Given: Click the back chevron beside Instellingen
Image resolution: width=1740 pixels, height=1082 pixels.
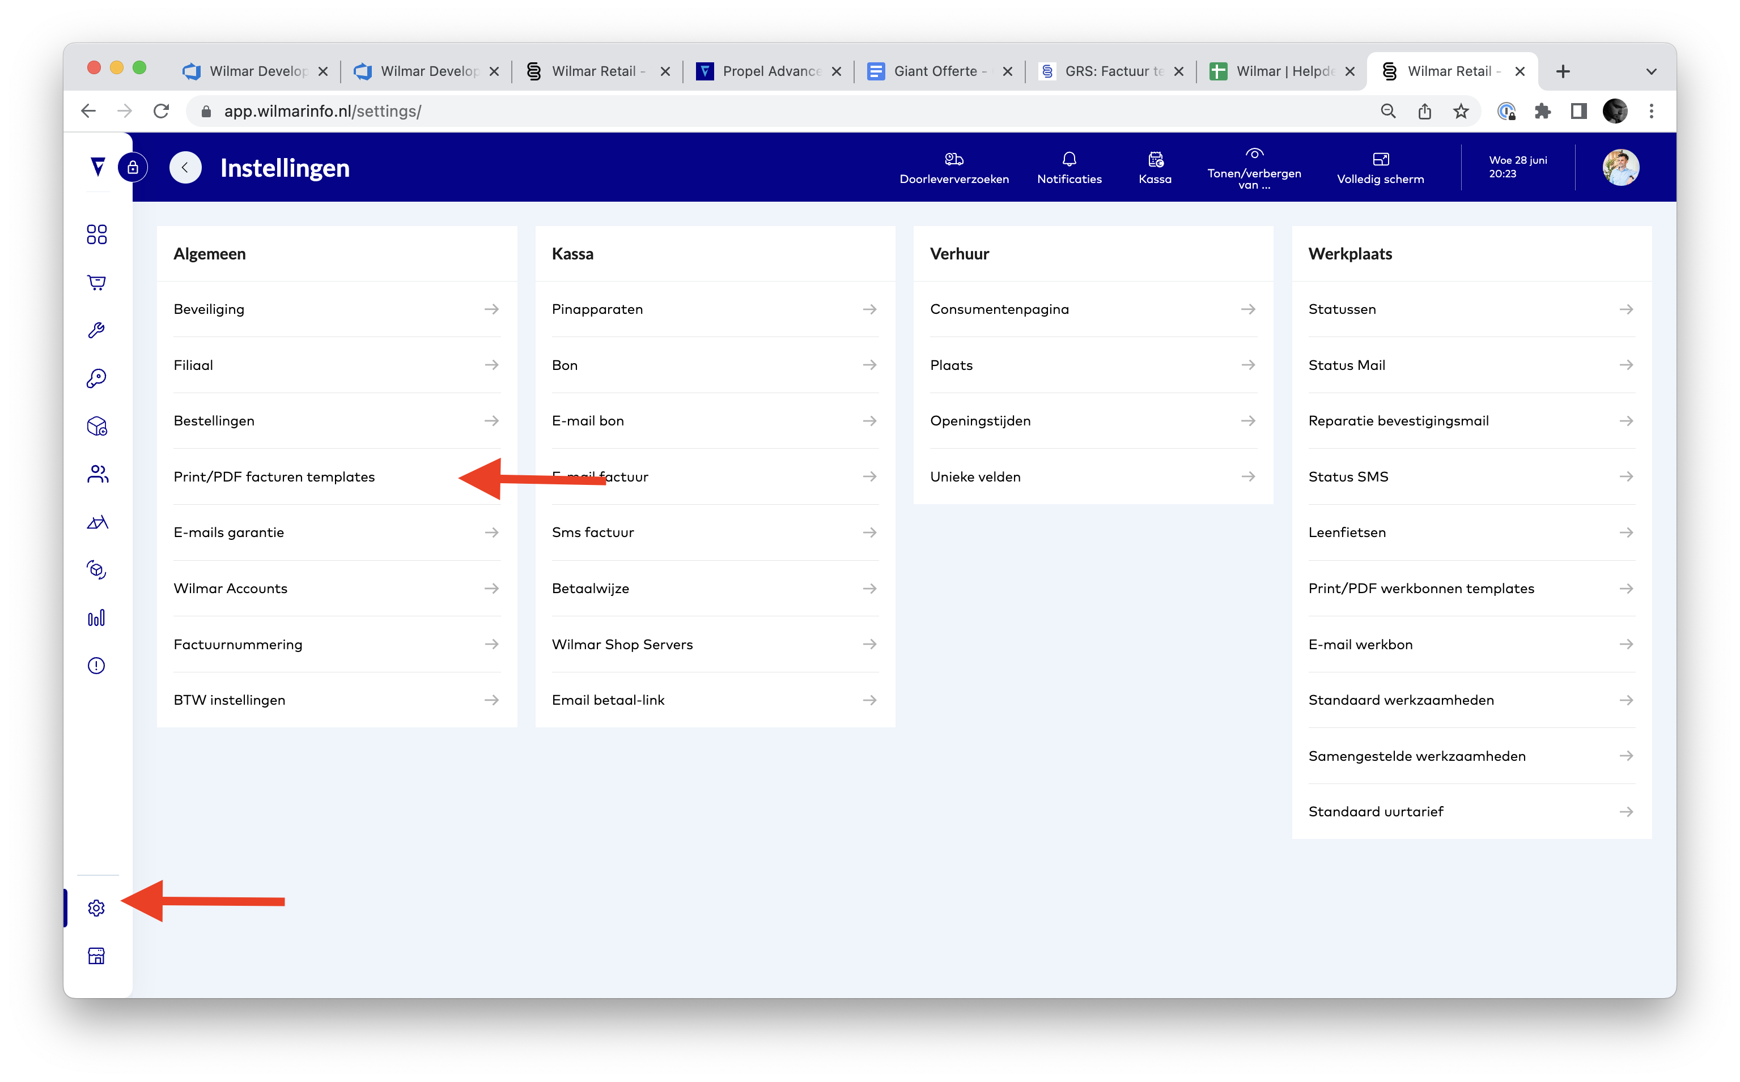Looking at the screenshot, I should (x=185, y=168).
